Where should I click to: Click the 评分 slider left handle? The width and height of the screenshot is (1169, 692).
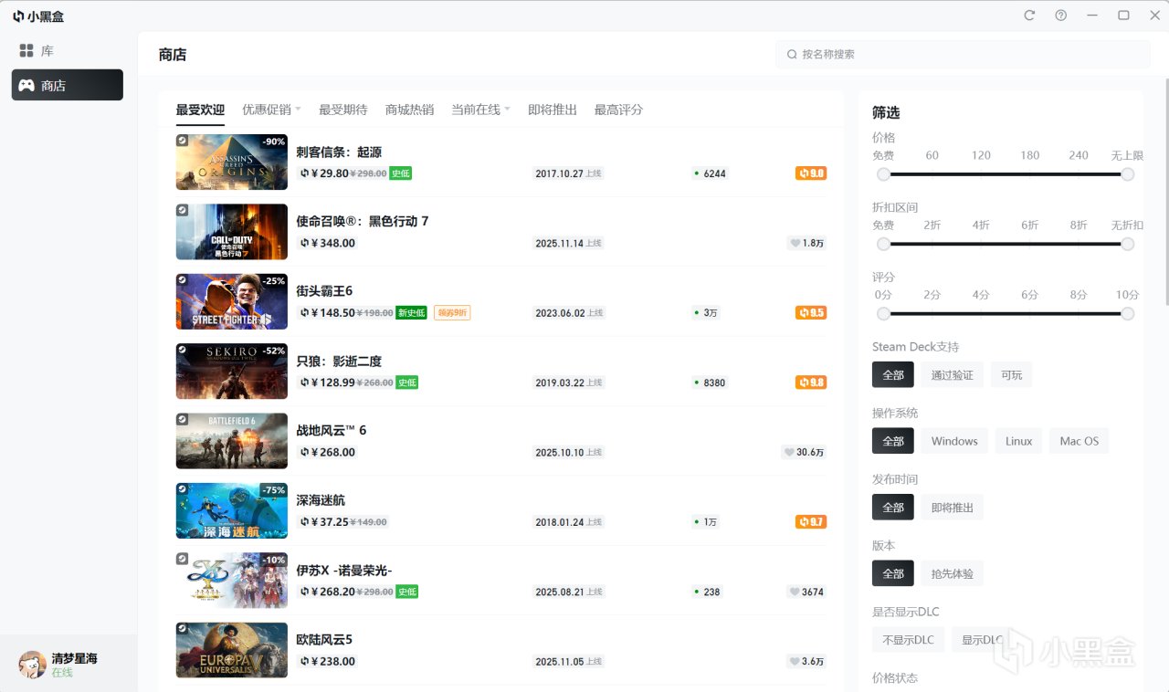point(883,313)
